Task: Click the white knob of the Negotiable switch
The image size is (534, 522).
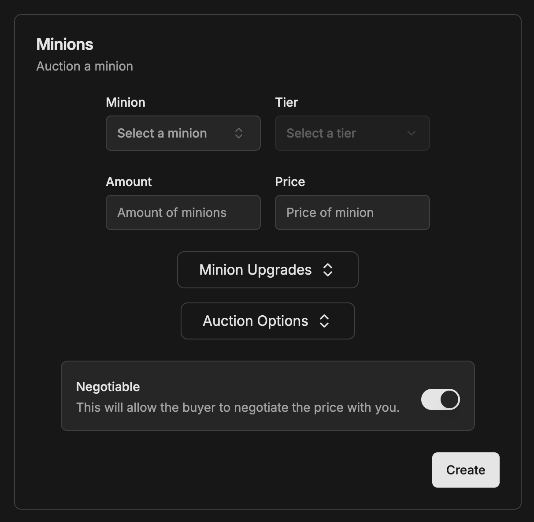Action: pyautogui.click(x=448, y=399)
